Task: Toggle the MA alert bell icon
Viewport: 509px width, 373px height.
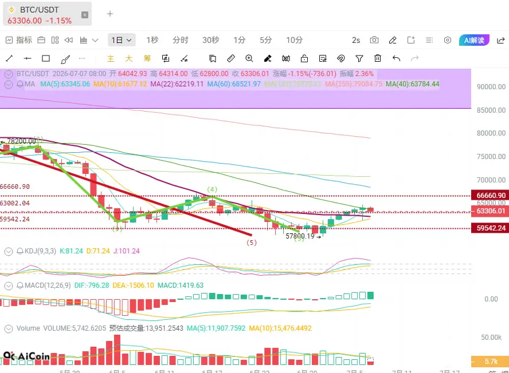Action: [x=20, y=84]
